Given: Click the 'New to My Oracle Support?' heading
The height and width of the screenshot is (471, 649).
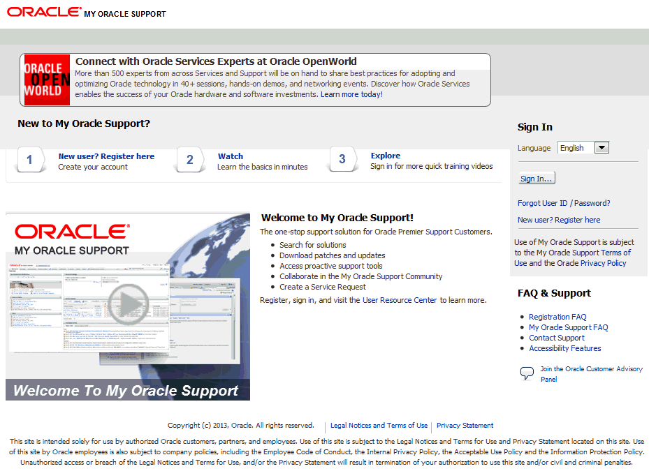Looking at the screenshot, I should pyautogui.click(x=84, y=124).
